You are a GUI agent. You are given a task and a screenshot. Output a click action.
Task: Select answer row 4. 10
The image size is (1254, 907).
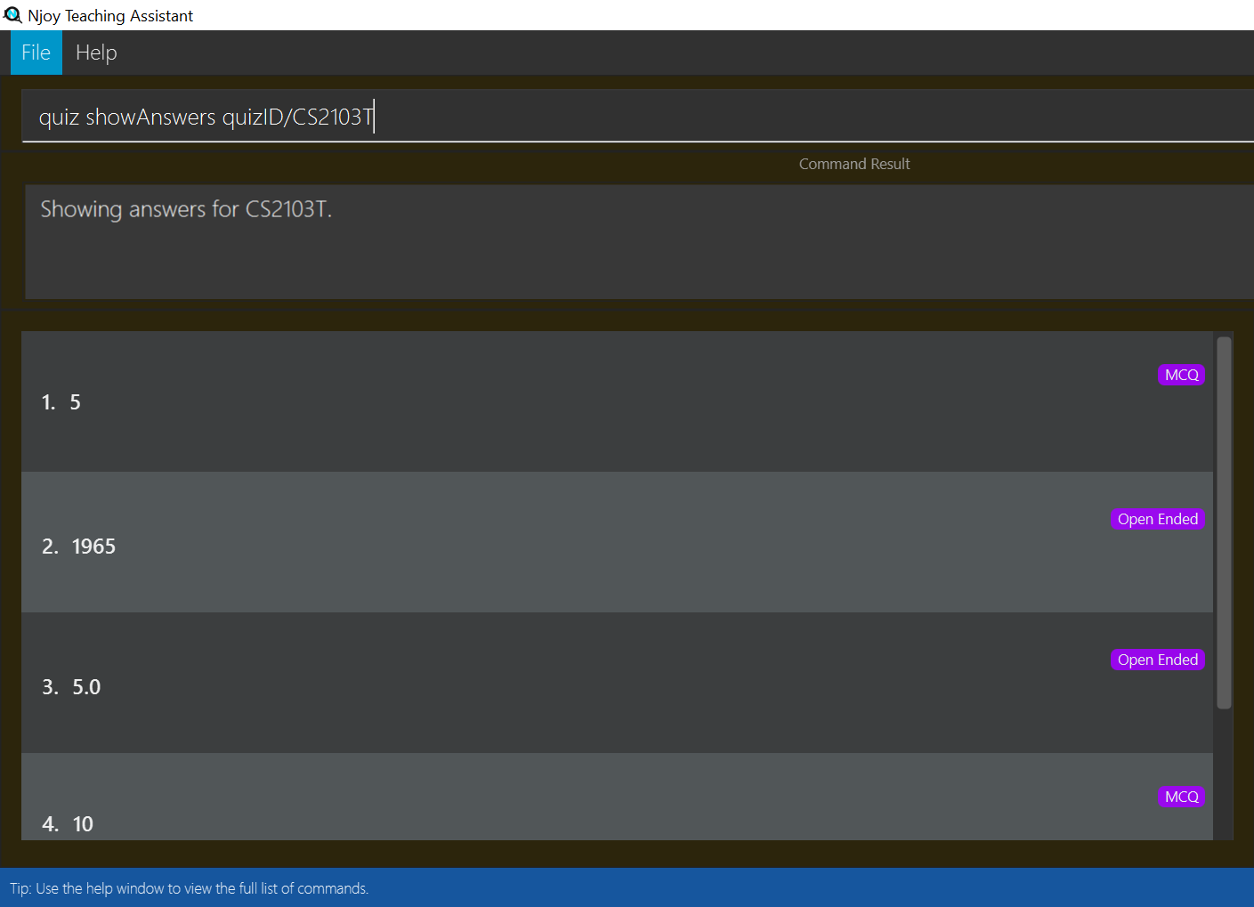(617, 797)
